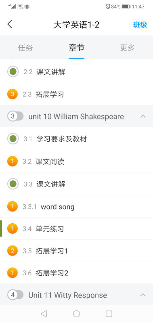Toggle Unit 11 number 4 switch
The width and height of the screenshot is (153, 323).
pyautogui.click(x=15, y=295)
